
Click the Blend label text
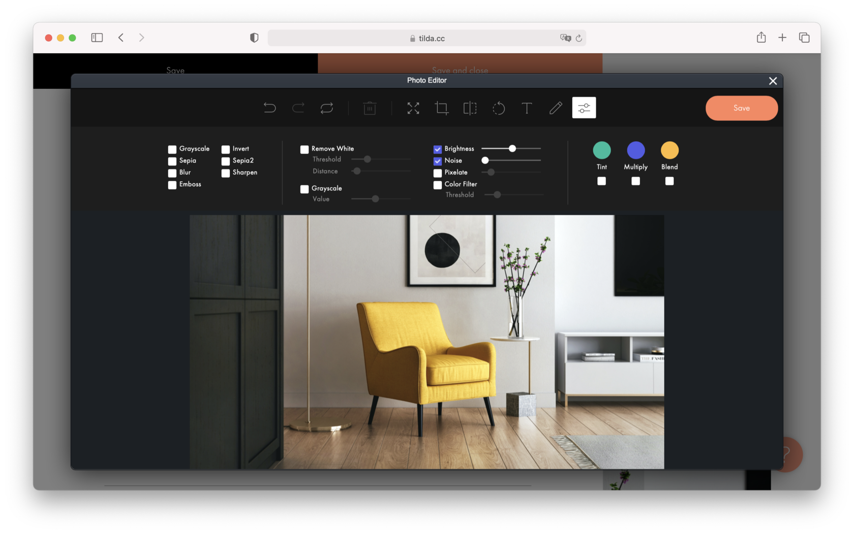(669, 167)
